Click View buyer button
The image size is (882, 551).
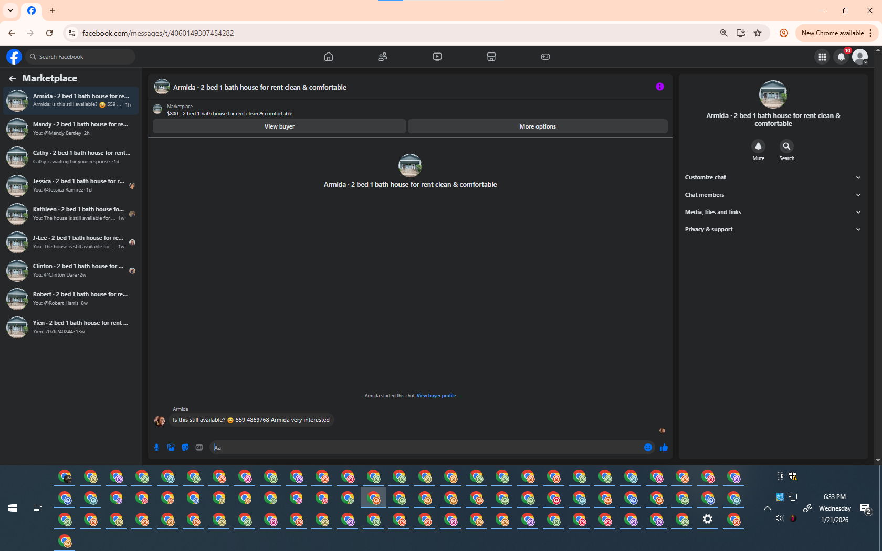click(279, 126)
